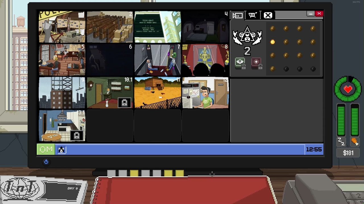The width and height of the screenshot is (364, 204).
Task: Click the locked red plus upgrade icon
Action: click(257, 63)
